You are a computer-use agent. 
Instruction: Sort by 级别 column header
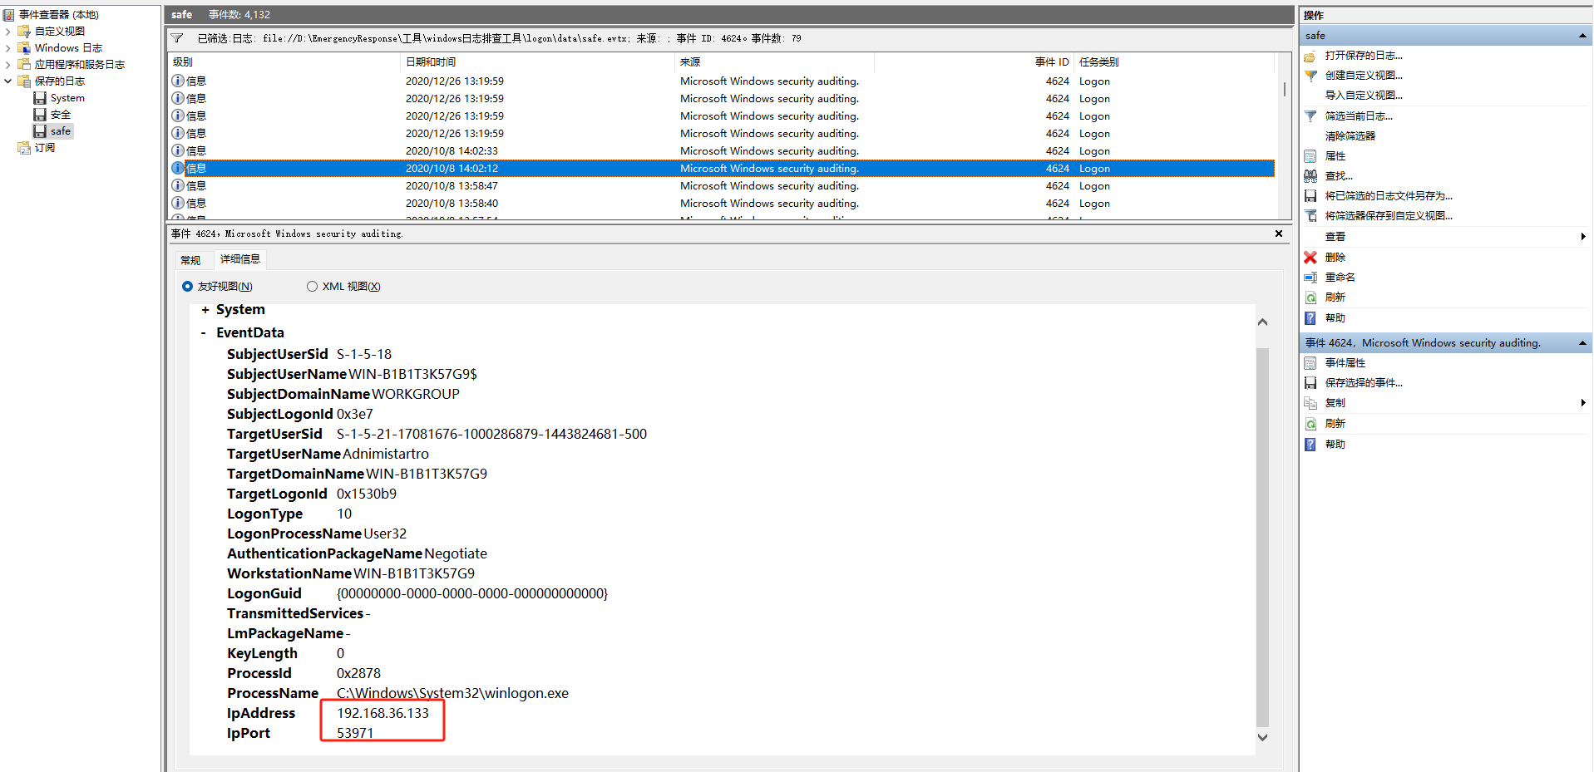point(284,62)
